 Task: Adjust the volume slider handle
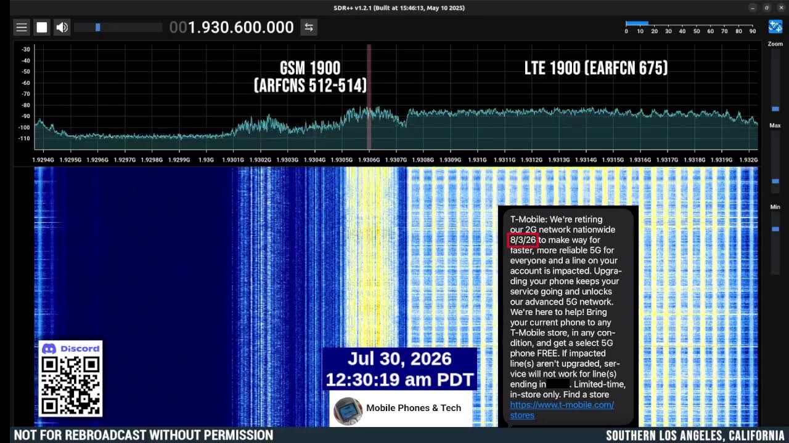coord(97,27)
